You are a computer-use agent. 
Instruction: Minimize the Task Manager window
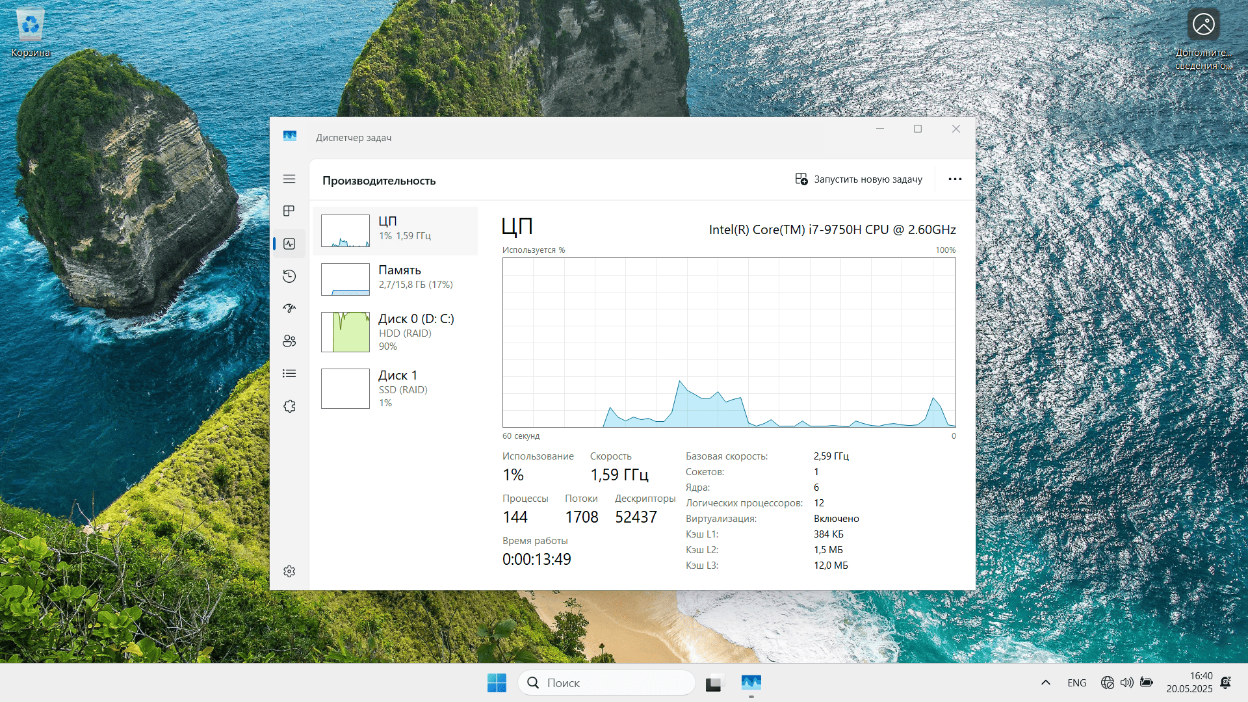(x=880, y=129)
